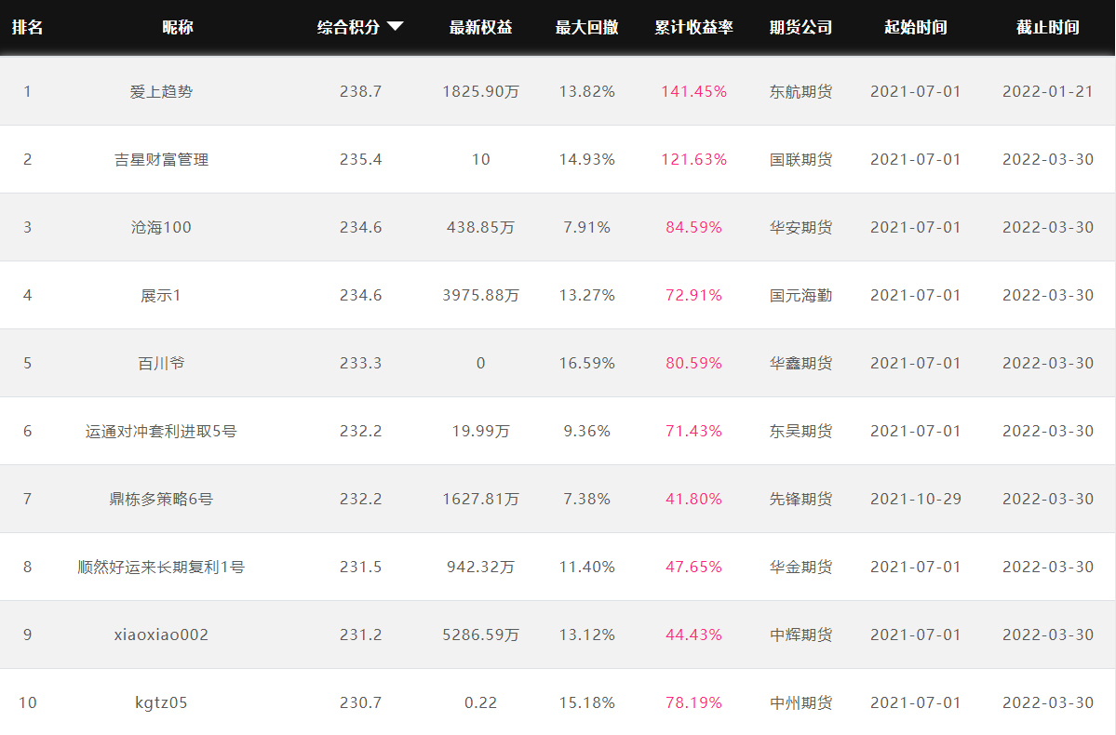The width and height of the screenshot is (1116, 735).
Task: Click the 排名 column header
Action: point(28,27)
